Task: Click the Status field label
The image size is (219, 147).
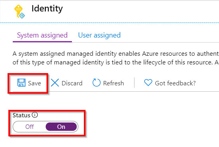Action: click(21, 115)
